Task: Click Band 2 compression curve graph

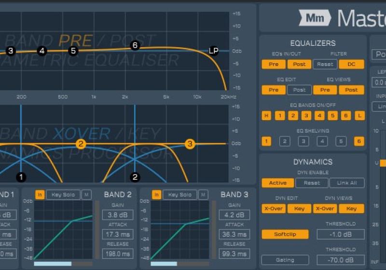Action: (x=63, y=230)
